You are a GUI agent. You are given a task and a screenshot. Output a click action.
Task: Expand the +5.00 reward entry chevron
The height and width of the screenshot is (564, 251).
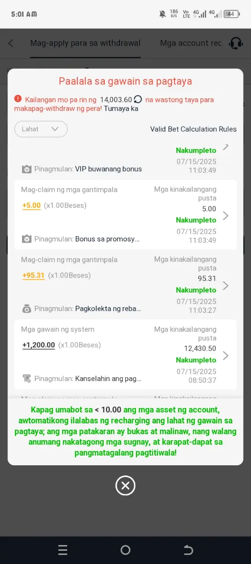click(x=226, y=215)
